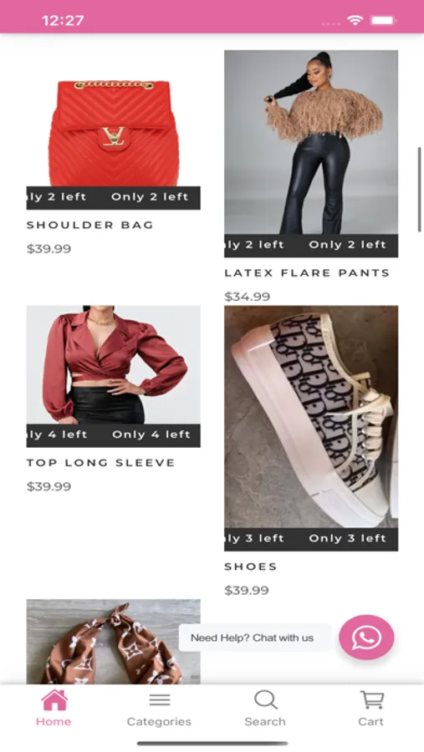Tap the $34.99 price label
This screenshot has width=424, height=752.
pyautogui.click(x=248, y=297)
